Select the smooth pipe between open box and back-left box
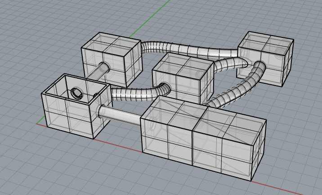Viewport: 322px width, 195px height. (98, 71)
